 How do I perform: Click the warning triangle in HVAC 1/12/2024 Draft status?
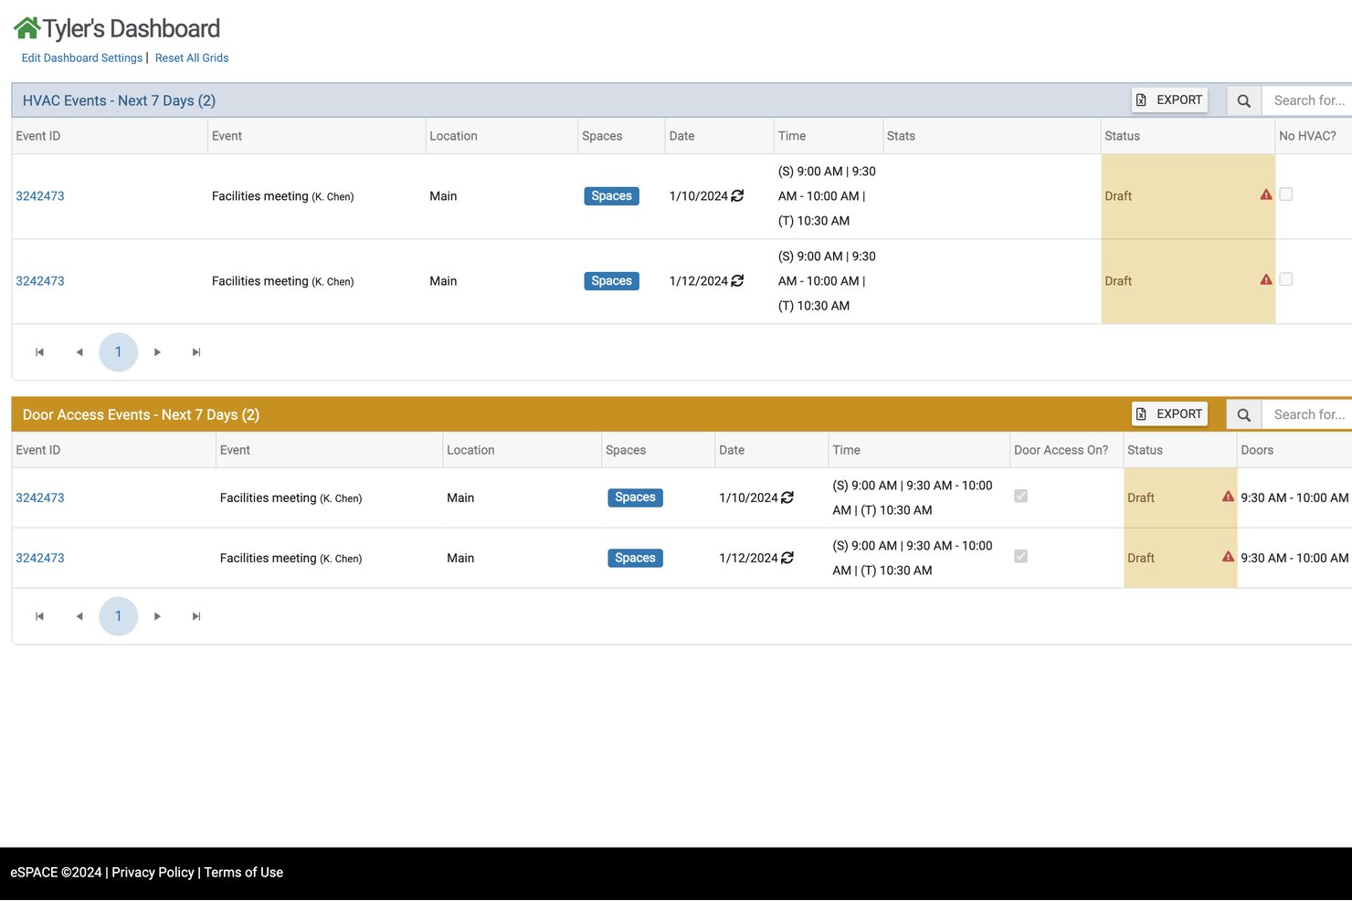1266,279
